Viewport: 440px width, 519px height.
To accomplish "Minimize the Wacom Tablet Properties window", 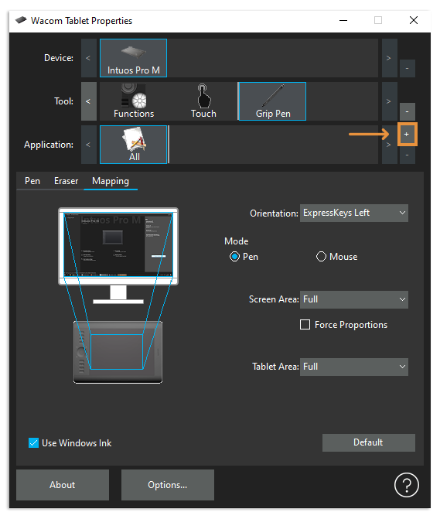I will [343, 21].
